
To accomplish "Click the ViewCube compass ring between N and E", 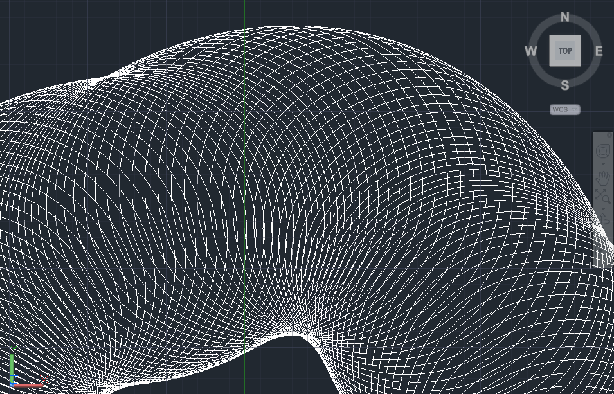I will (589, 27).
